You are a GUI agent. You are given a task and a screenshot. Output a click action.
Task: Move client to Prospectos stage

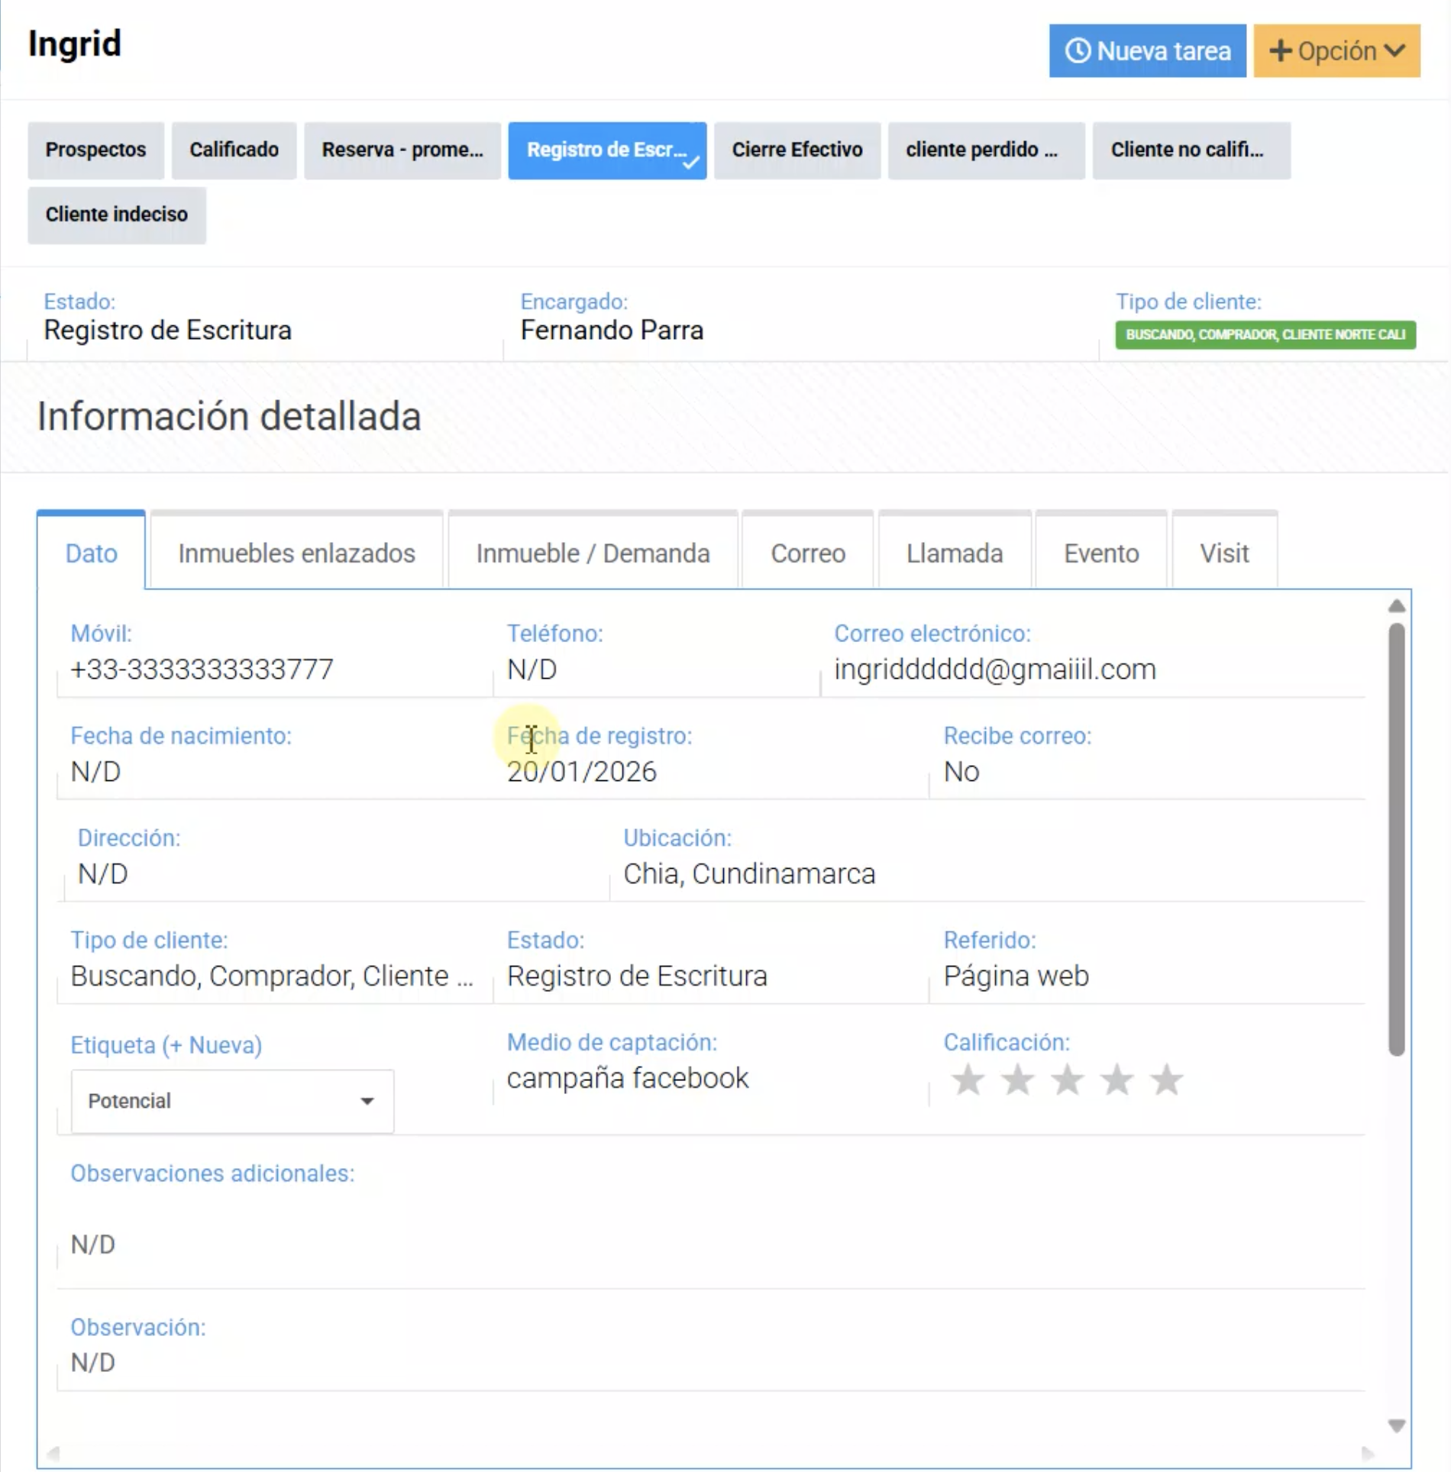pyautogui.click(x=95, y=150)
